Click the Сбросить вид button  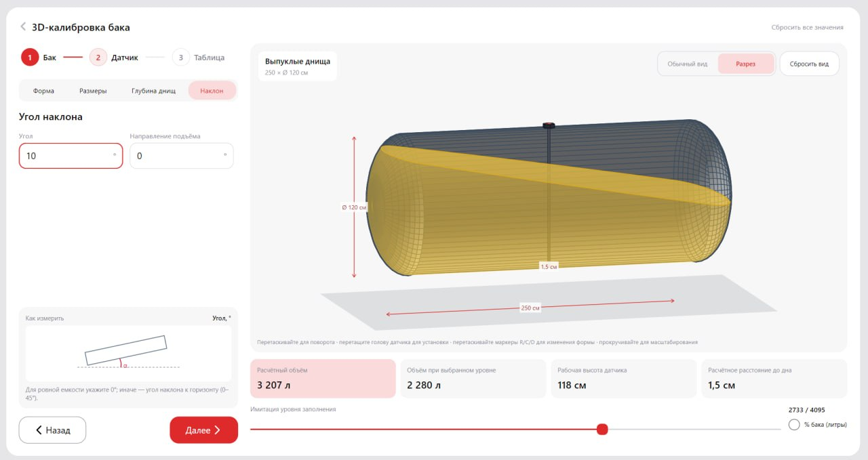click(809, 64)
